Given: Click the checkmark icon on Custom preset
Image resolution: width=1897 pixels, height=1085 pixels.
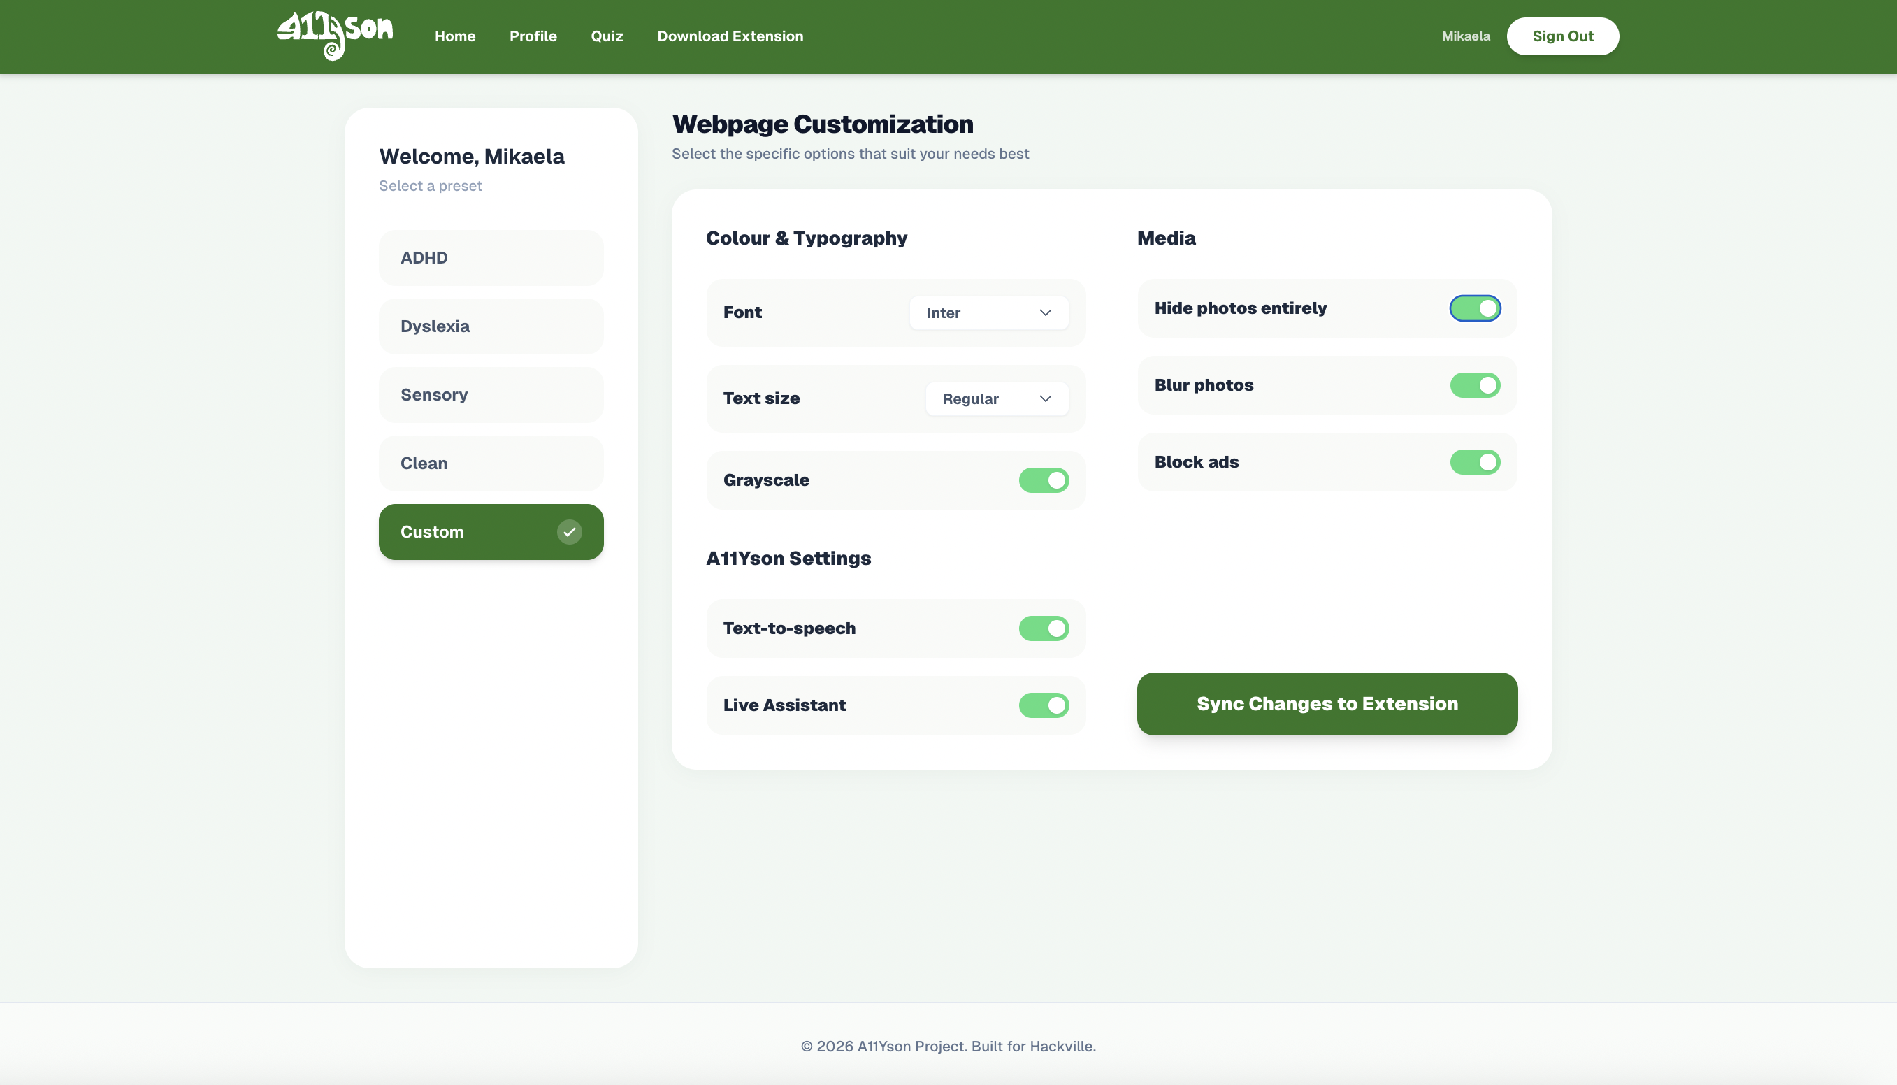Looking at the screenshot, I should click(569, 532).
